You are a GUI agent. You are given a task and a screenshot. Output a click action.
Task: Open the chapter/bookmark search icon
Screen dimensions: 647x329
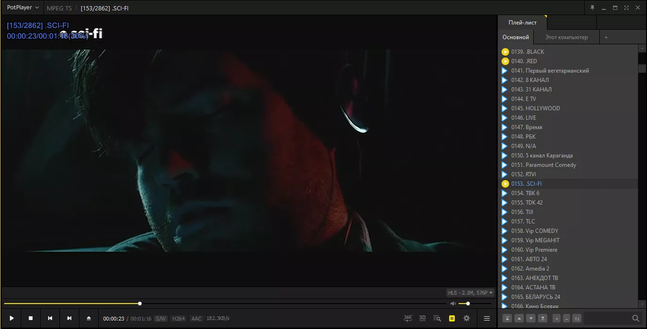click(x=437, y=318)
